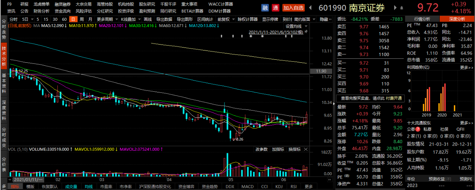Select the KDJ indicator tab
The width and height of the screenshot is (475, 190).
[x=279, y=186]
